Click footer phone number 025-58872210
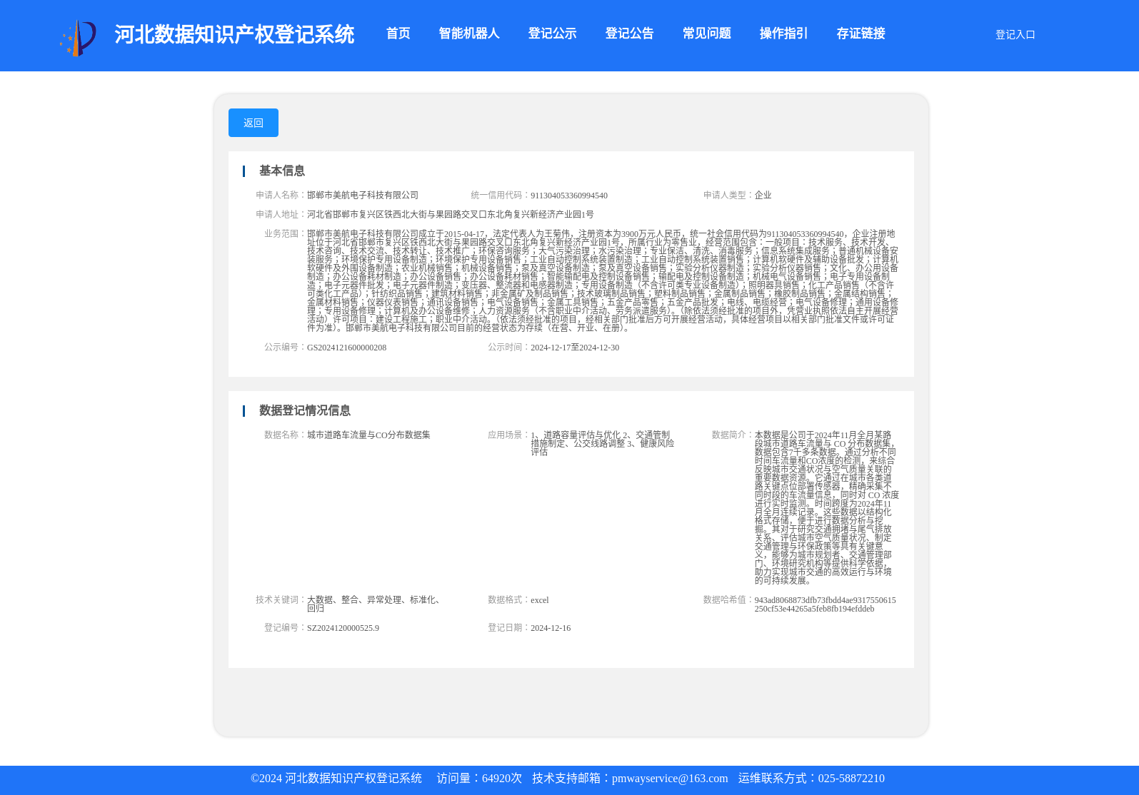 tap(851, 779)
